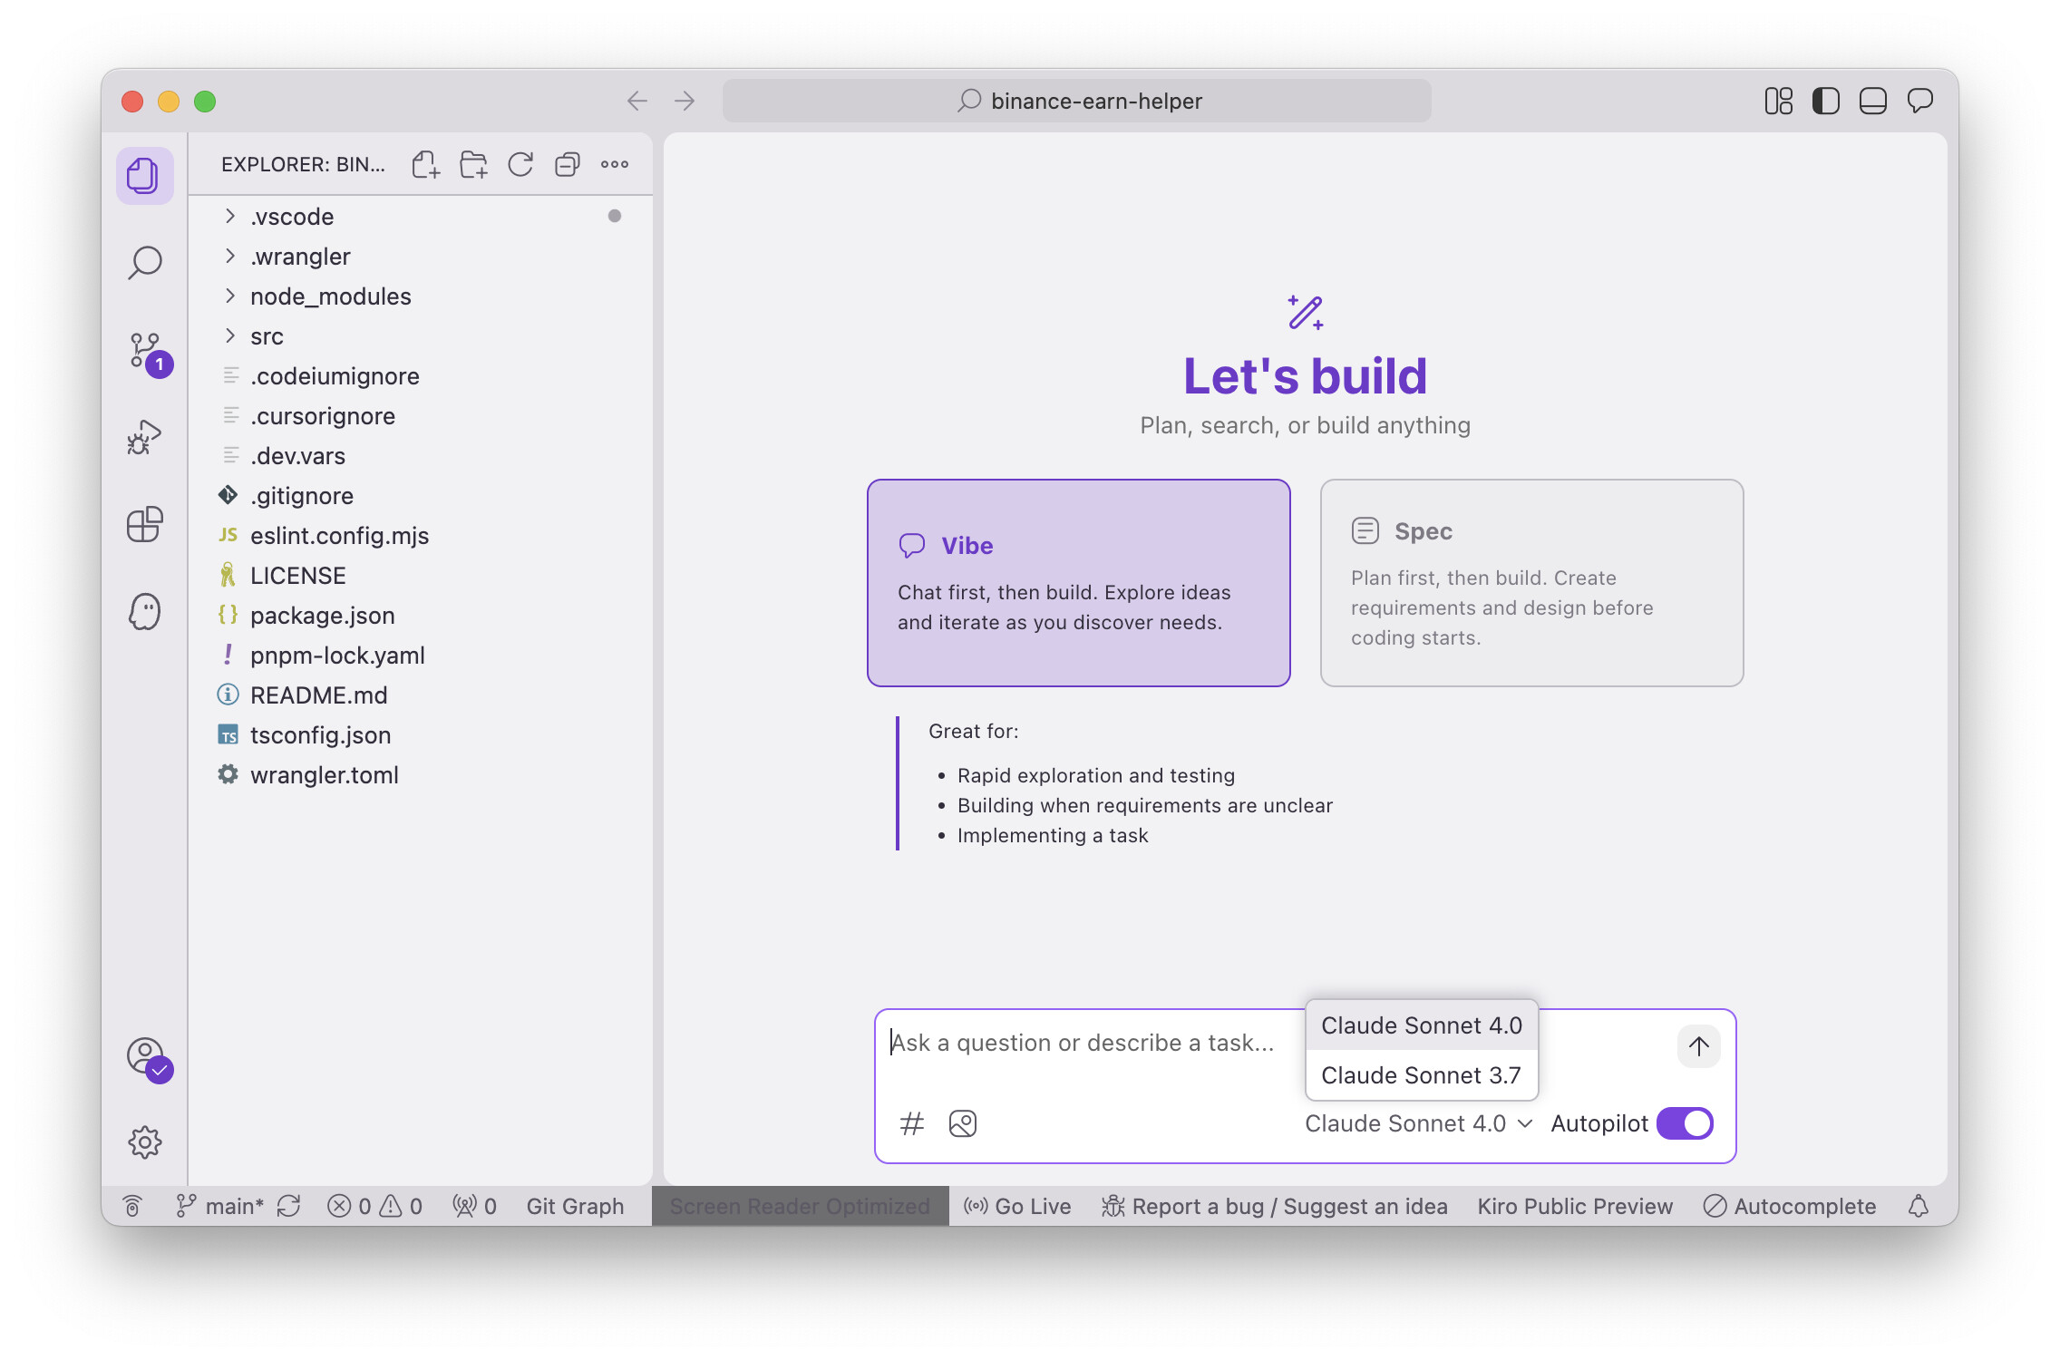The image size is (2060, 1360).
Task: Open Git Graph from status bar
Action: coord(575,1206)
